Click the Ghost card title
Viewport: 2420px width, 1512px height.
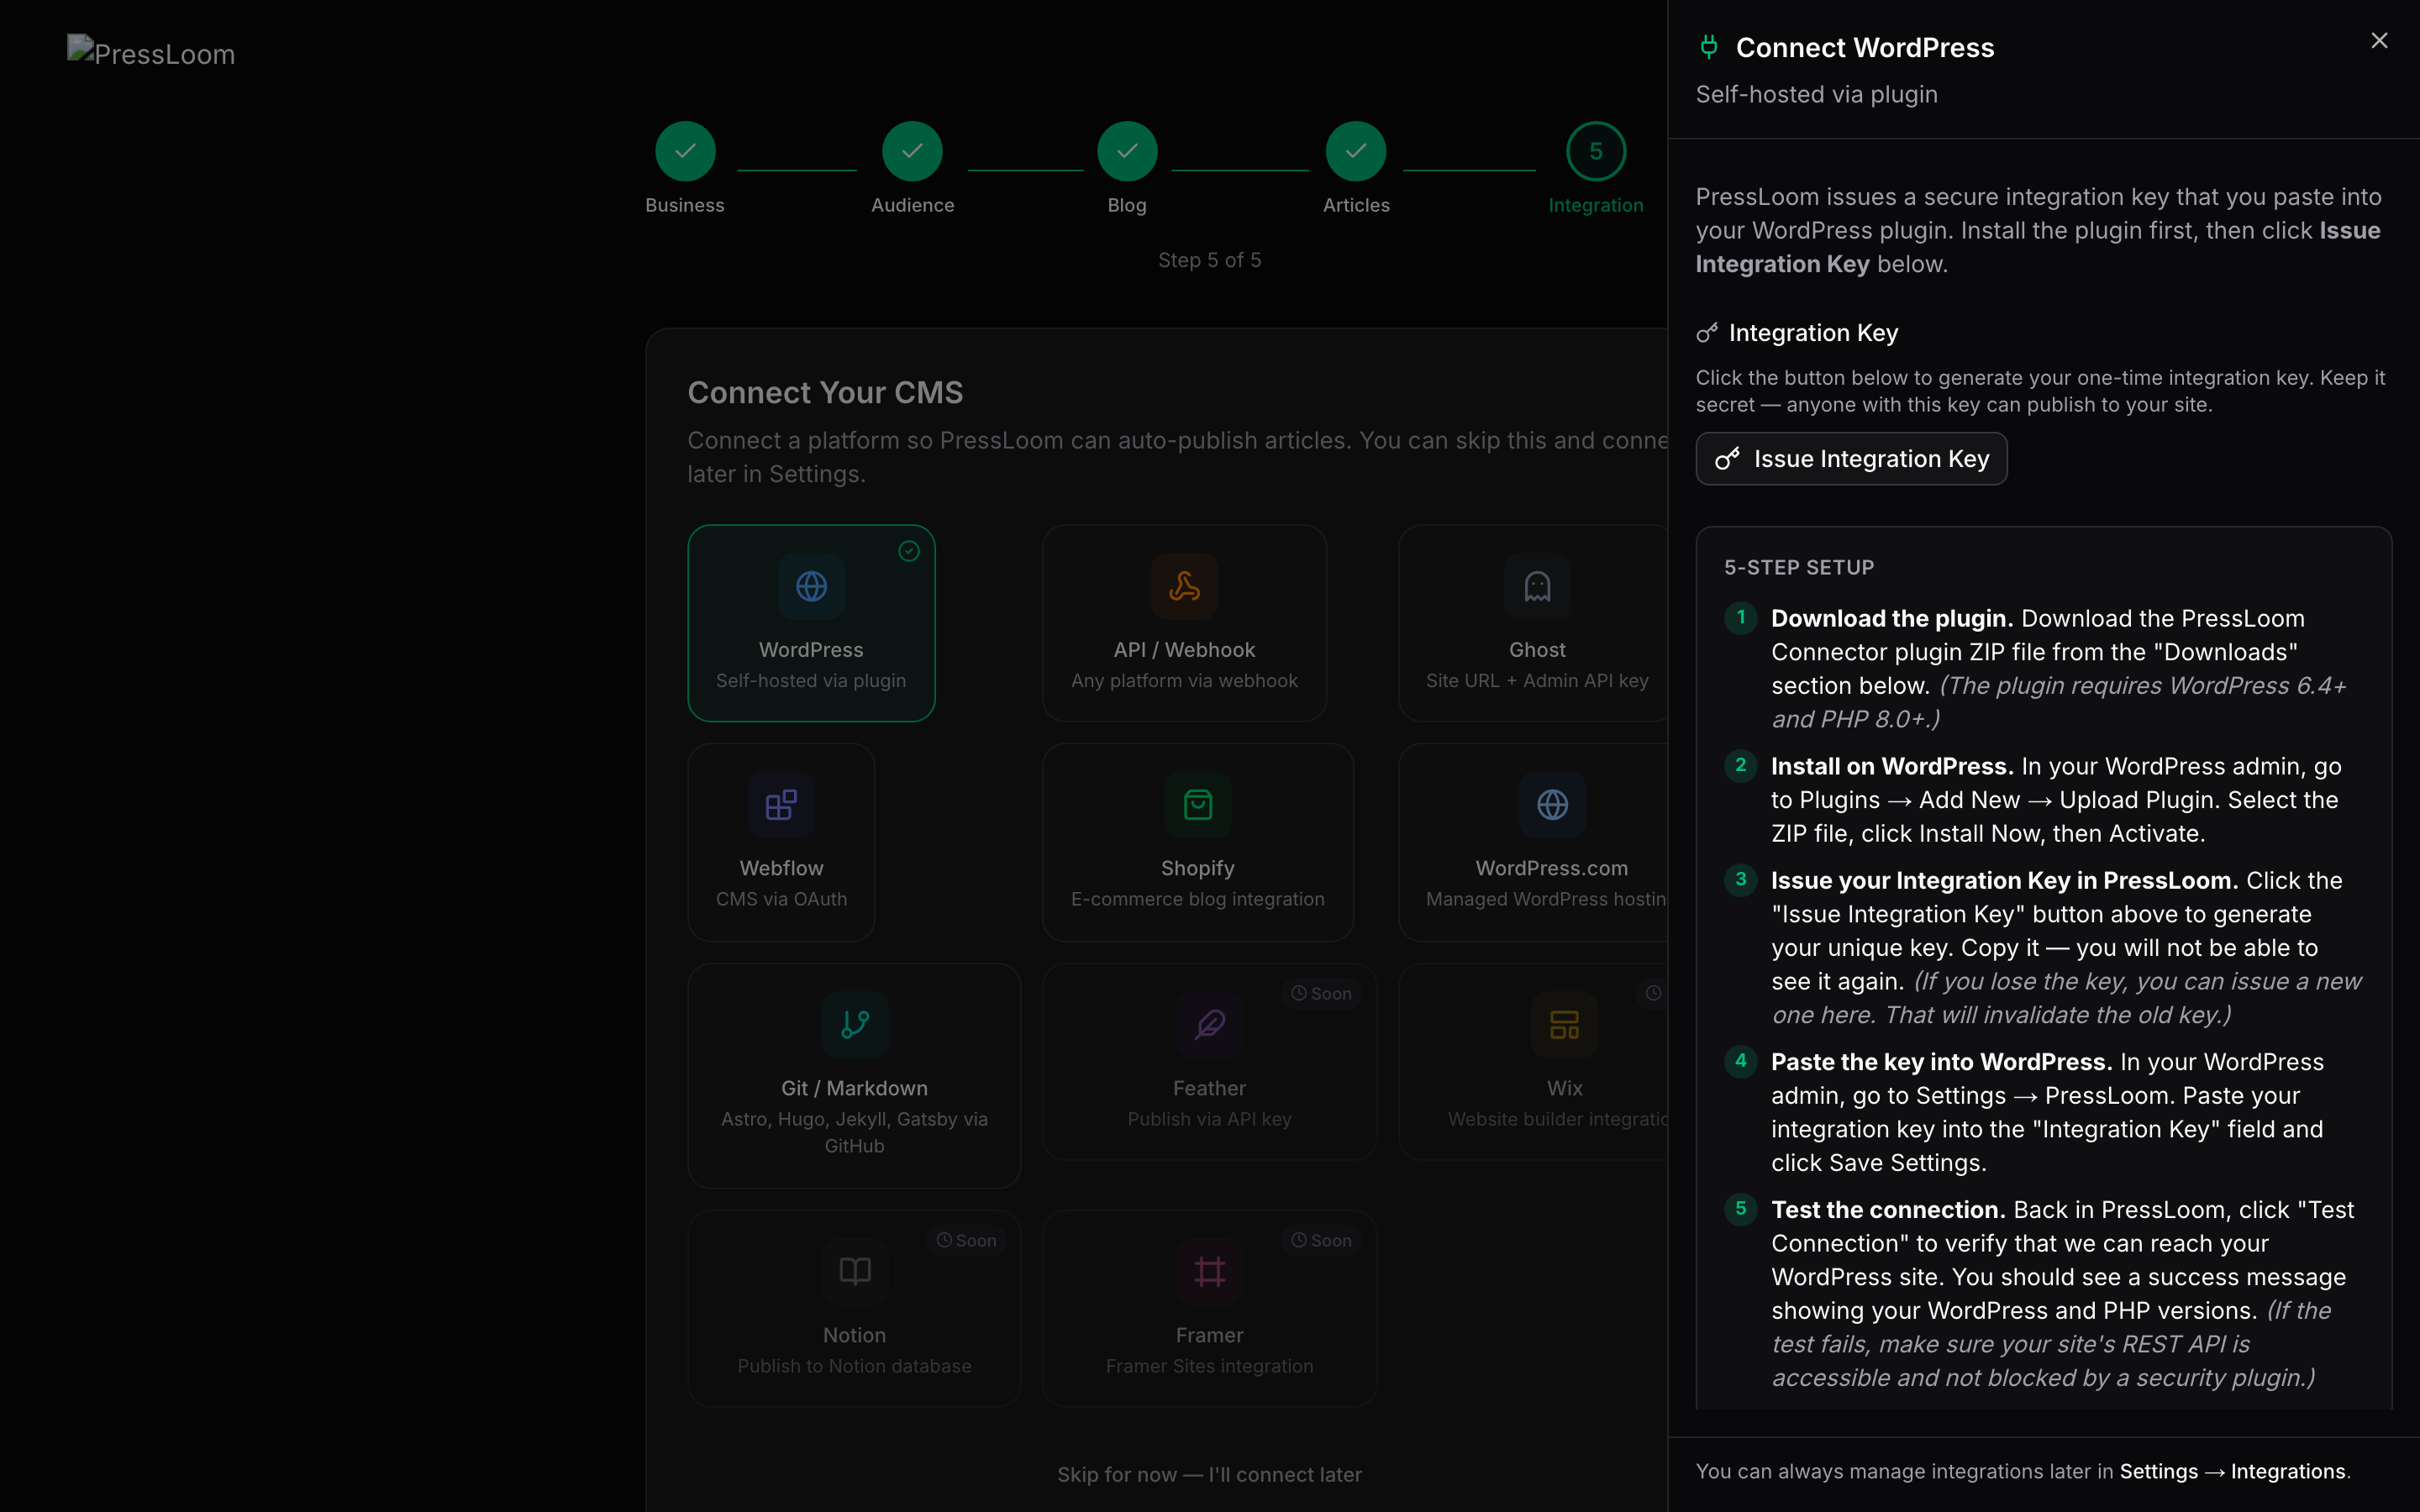click(1537, 650)
